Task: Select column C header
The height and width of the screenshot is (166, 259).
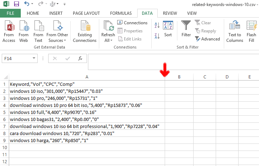Action: 205,77
